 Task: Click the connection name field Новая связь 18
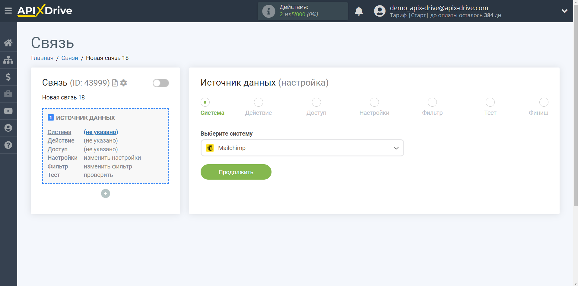[x=105, y=97]
